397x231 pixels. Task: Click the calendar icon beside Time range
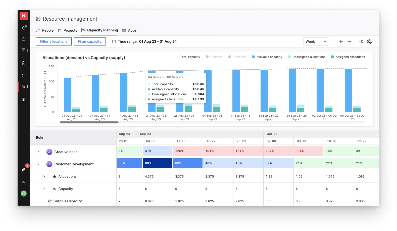tap(114, 41)
